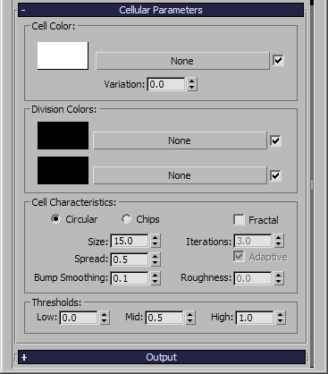
Task: Enable the Fractal checkbox
Action: pos(239,219)
